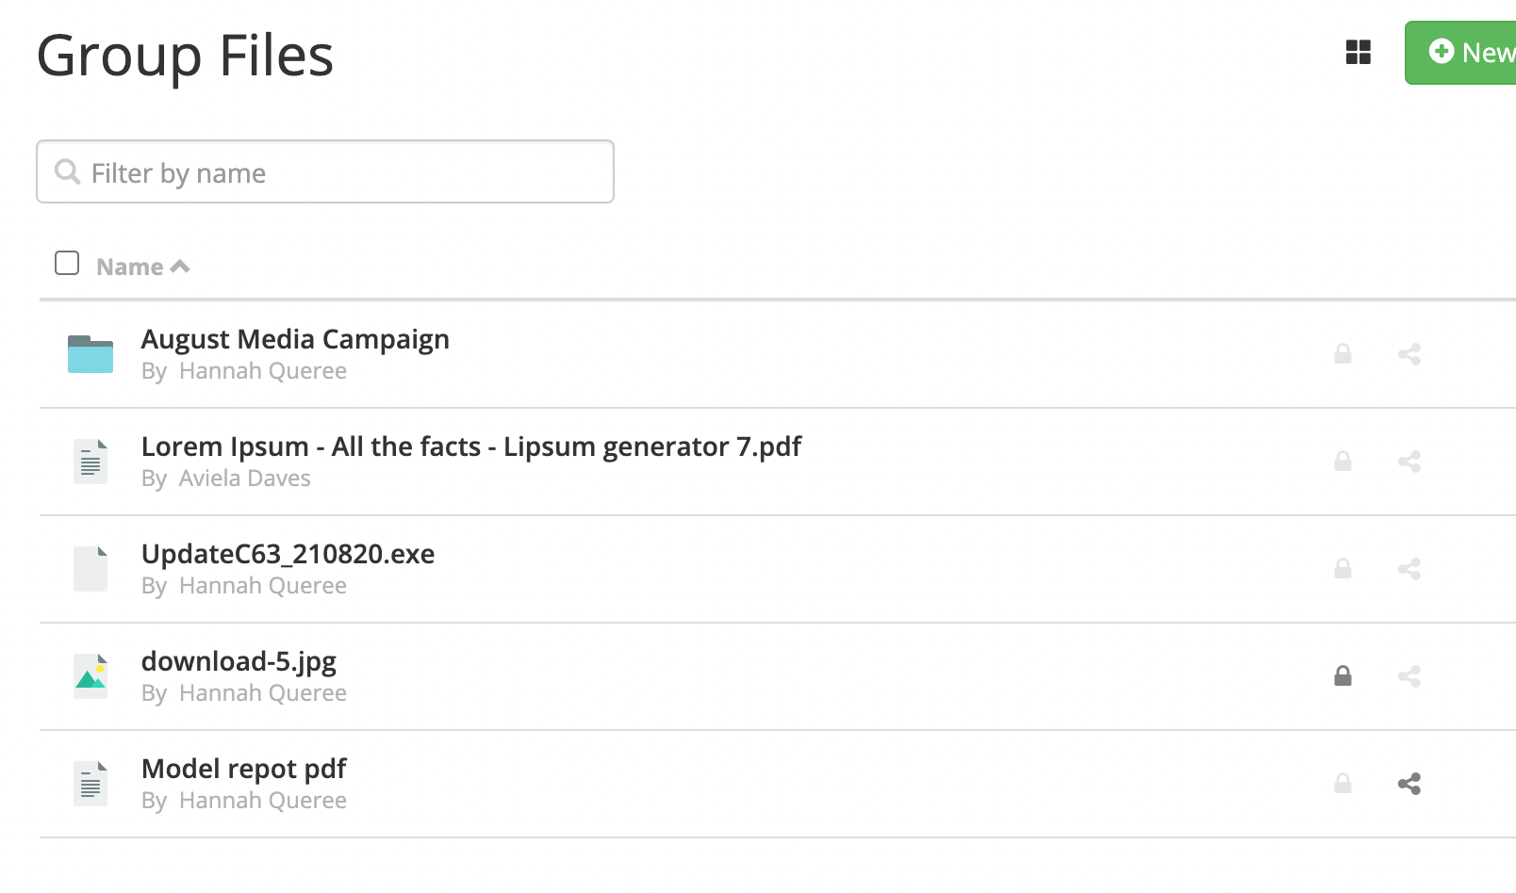Image resolution: width=1516 pixels, height=893 pixels.
Task: Switch to grid view layout icon
Action: tap(1358, 52)
